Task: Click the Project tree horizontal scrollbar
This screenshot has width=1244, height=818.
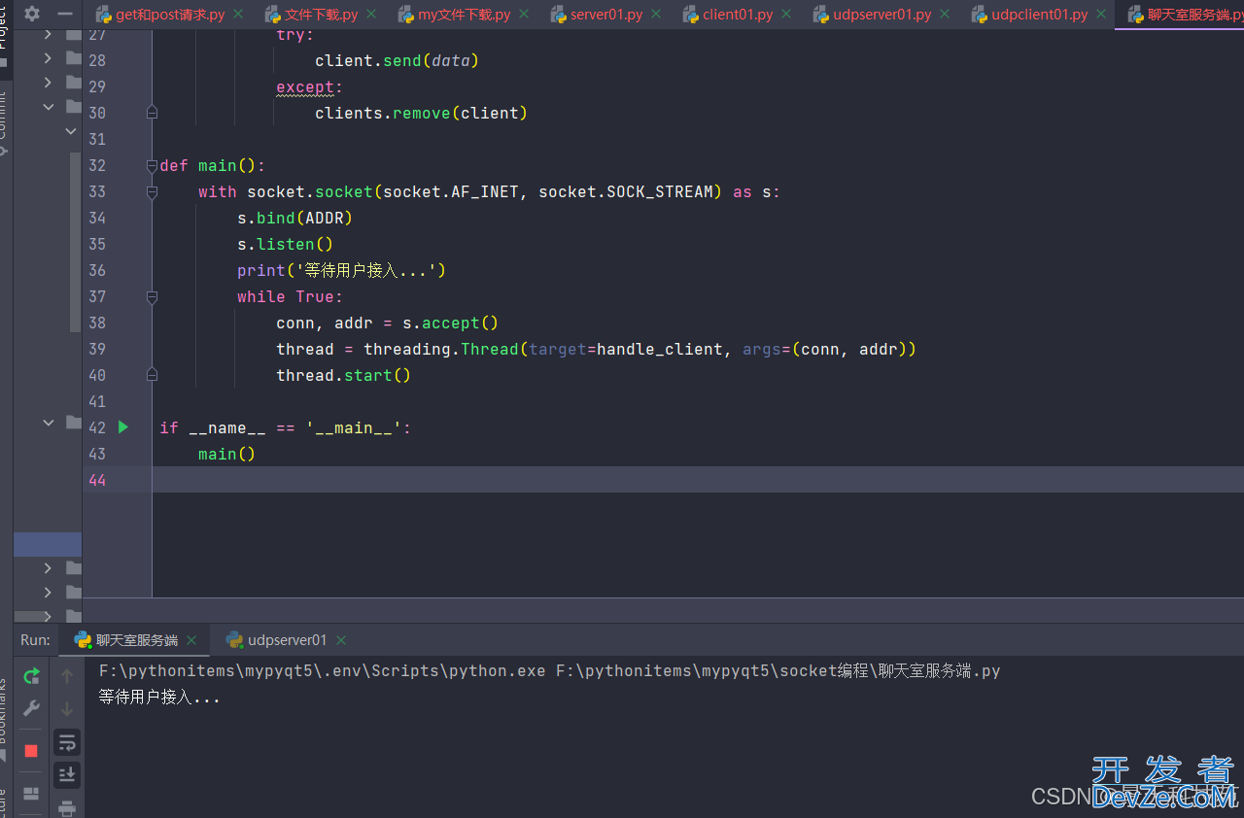Action: coord(32,616)
